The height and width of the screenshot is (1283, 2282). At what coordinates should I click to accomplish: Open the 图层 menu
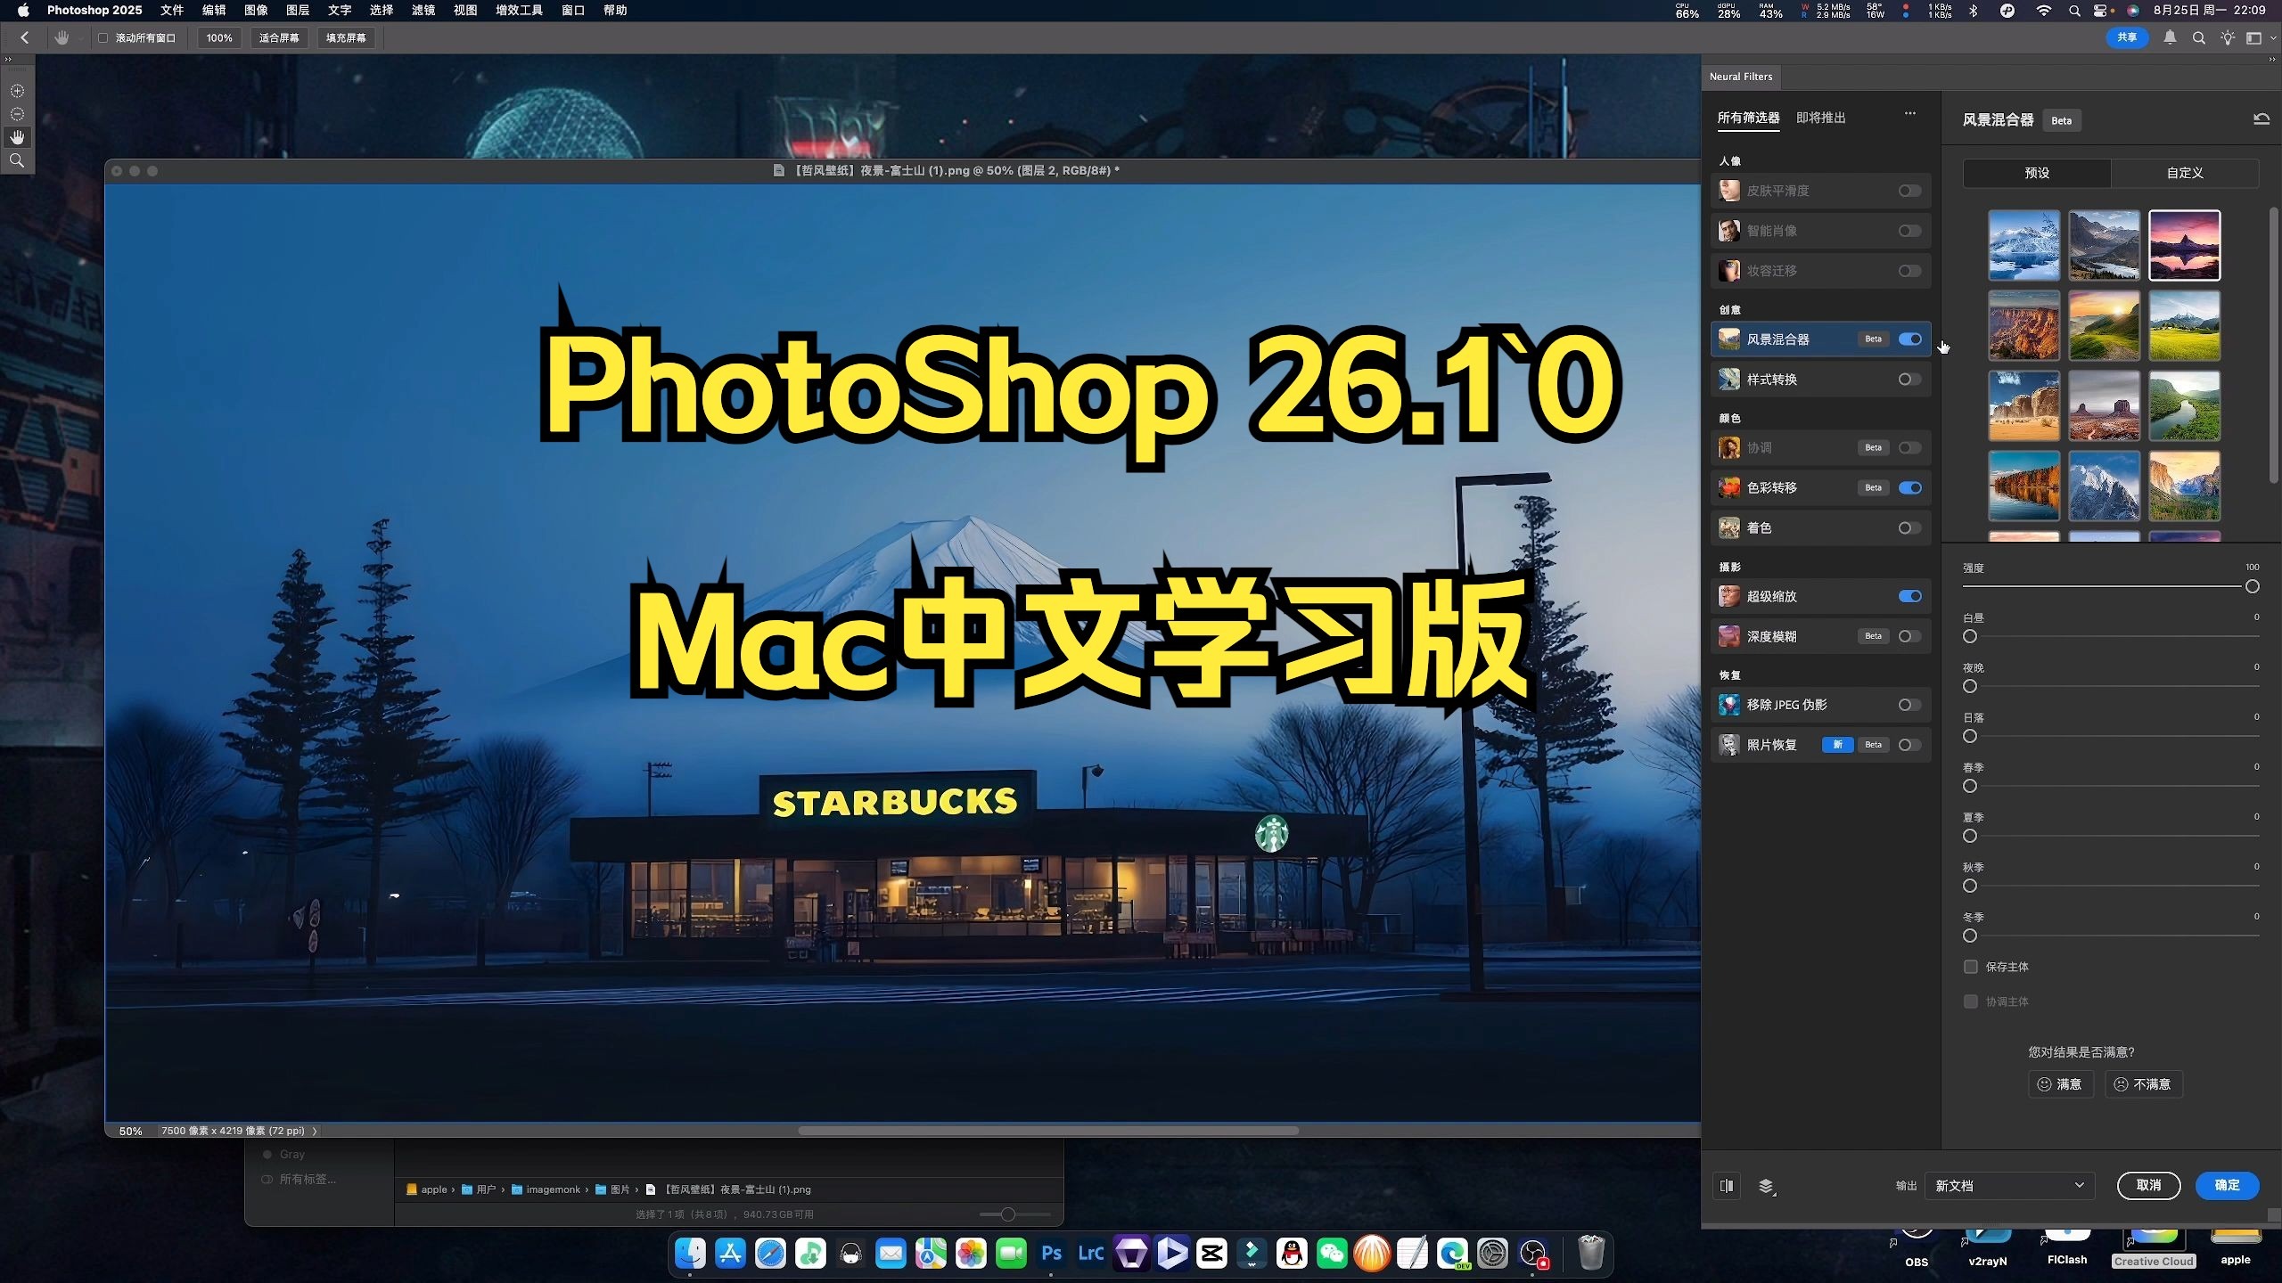298,10
